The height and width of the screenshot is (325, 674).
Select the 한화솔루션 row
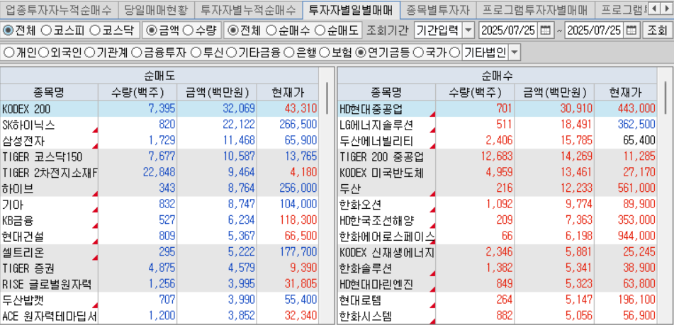[x=498, y=268]
